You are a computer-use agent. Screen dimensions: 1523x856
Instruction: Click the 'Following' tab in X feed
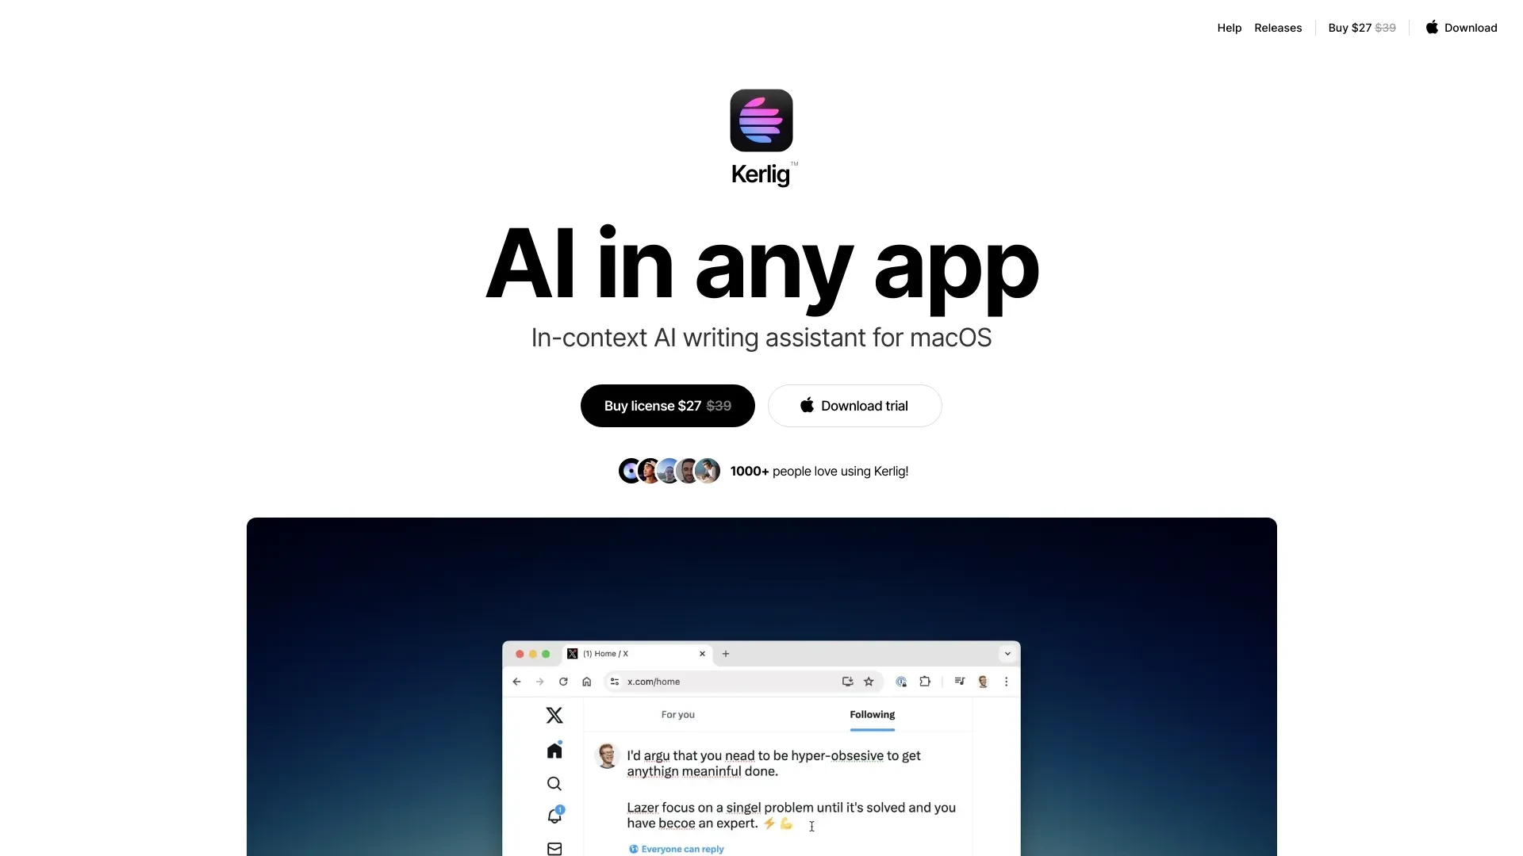tap(873, 714)
